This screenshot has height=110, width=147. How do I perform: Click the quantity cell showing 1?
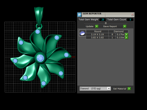112,38
